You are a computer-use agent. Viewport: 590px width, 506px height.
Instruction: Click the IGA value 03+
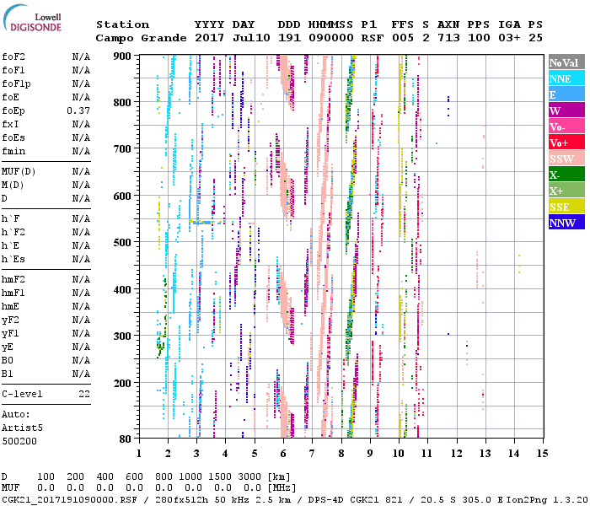(509, 38)
